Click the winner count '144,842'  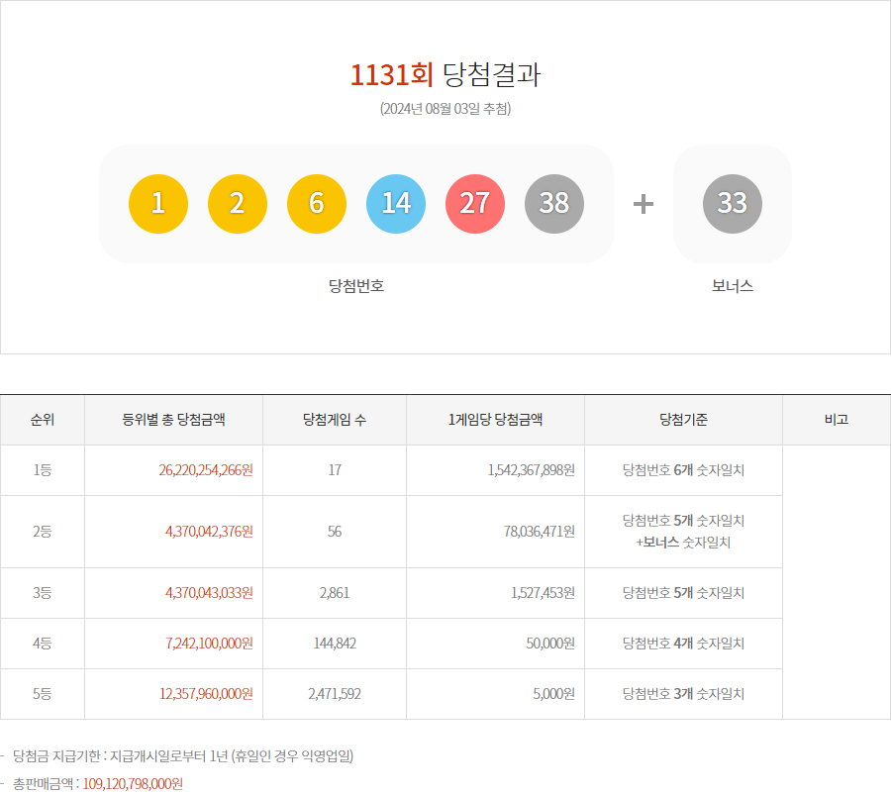pos(335,644)
